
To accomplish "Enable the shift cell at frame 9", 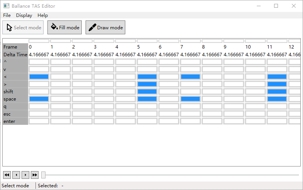I will coord(234,91).
